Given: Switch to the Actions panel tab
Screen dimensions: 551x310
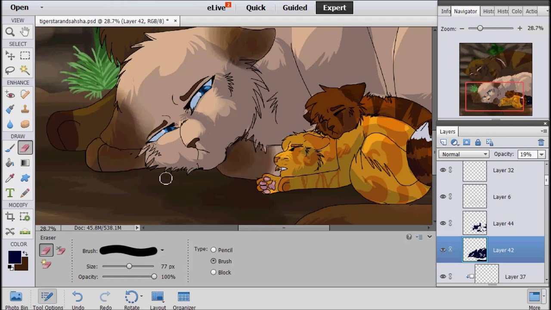Looking at the screenshot, I should point(531,11).
